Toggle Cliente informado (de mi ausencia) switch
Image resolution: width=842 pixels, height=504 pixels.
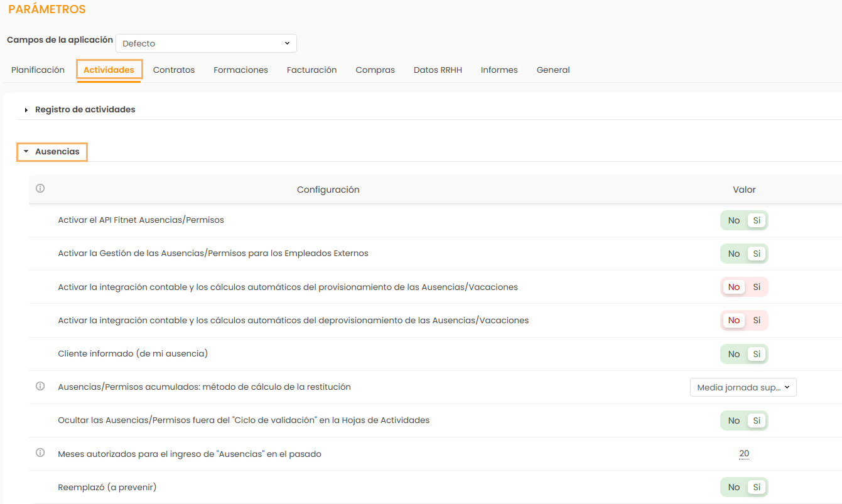pos(744,354)
